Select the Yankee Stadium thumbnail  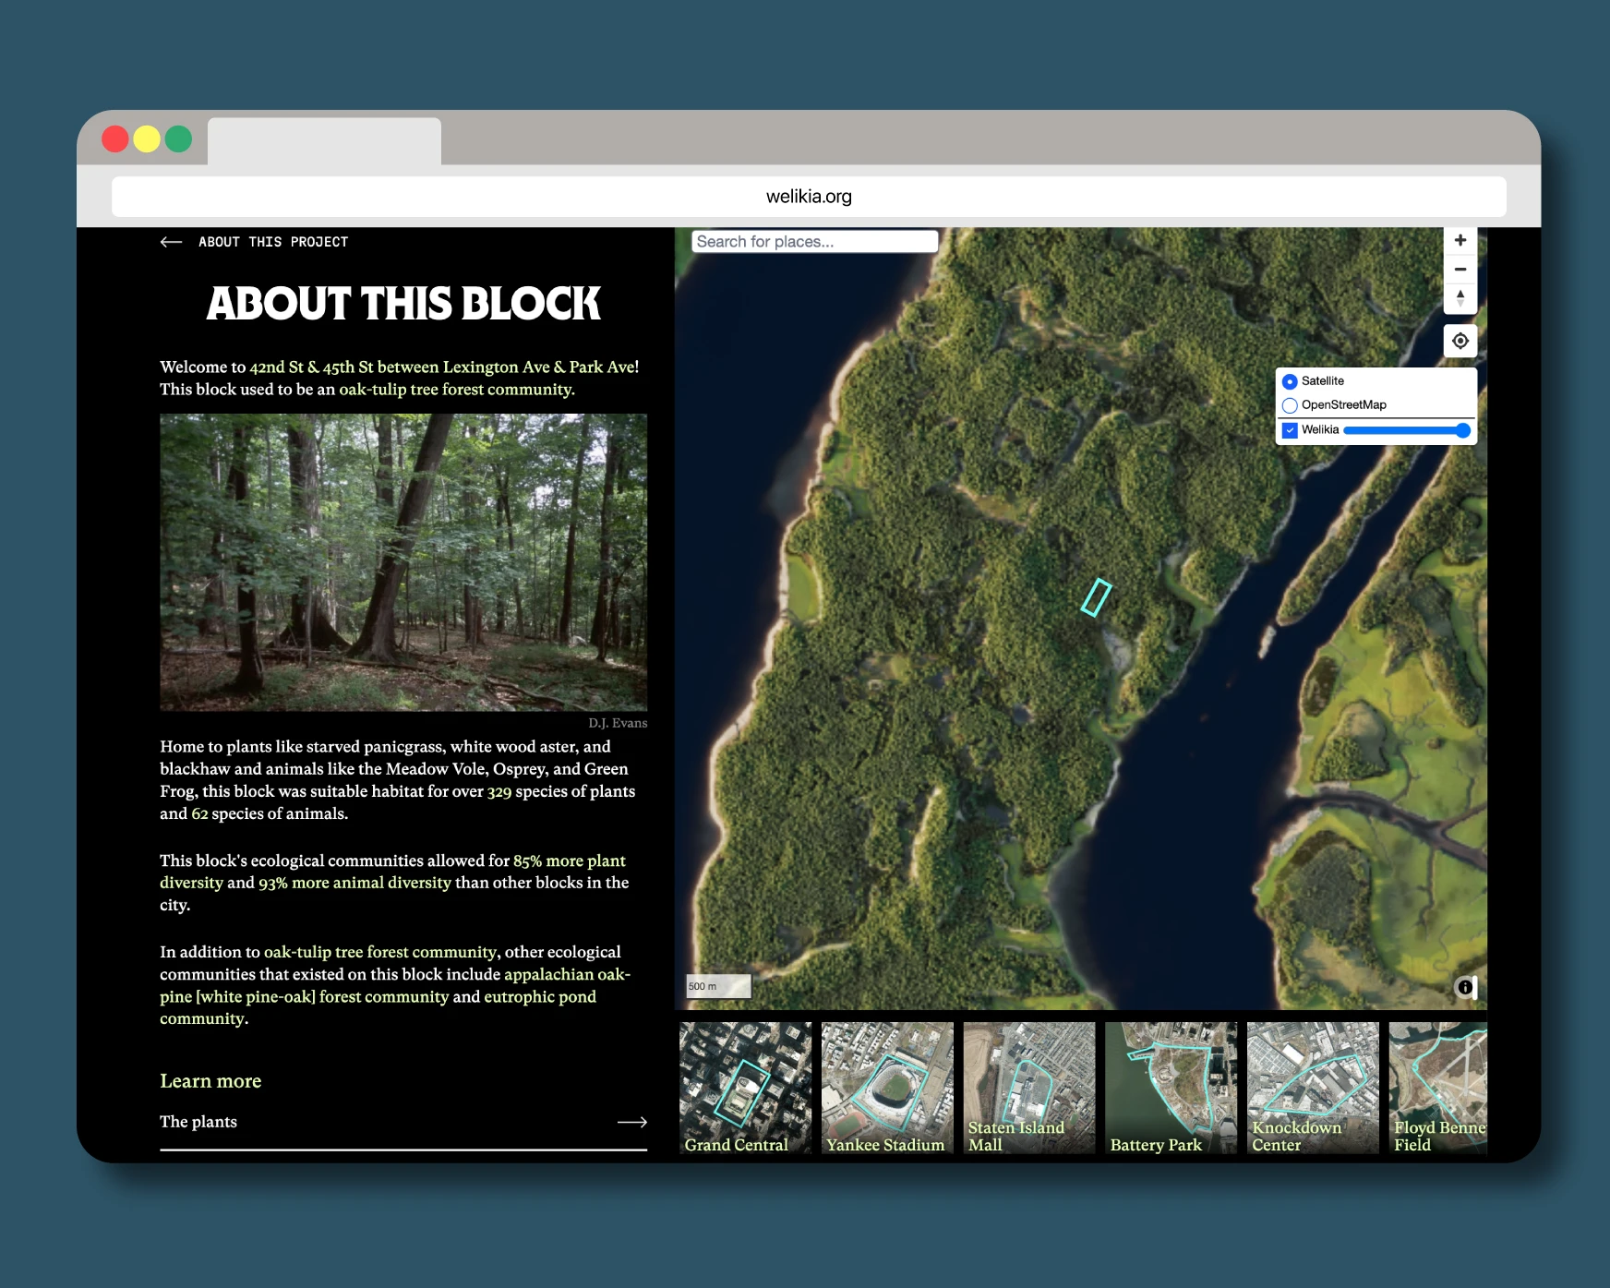(886, 1088)
